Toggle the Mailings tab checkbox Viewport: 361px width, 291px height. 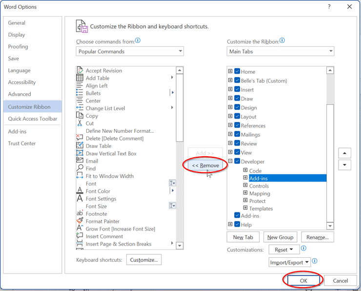click(237, 134)
